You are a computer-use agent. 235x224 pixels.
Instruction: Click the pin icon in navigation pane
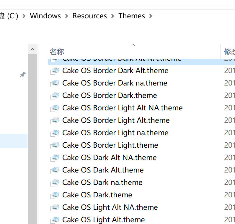click(x=22, y=75)
